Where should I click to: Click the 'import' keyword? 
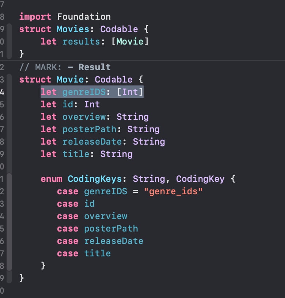click(x=35, y=17)
